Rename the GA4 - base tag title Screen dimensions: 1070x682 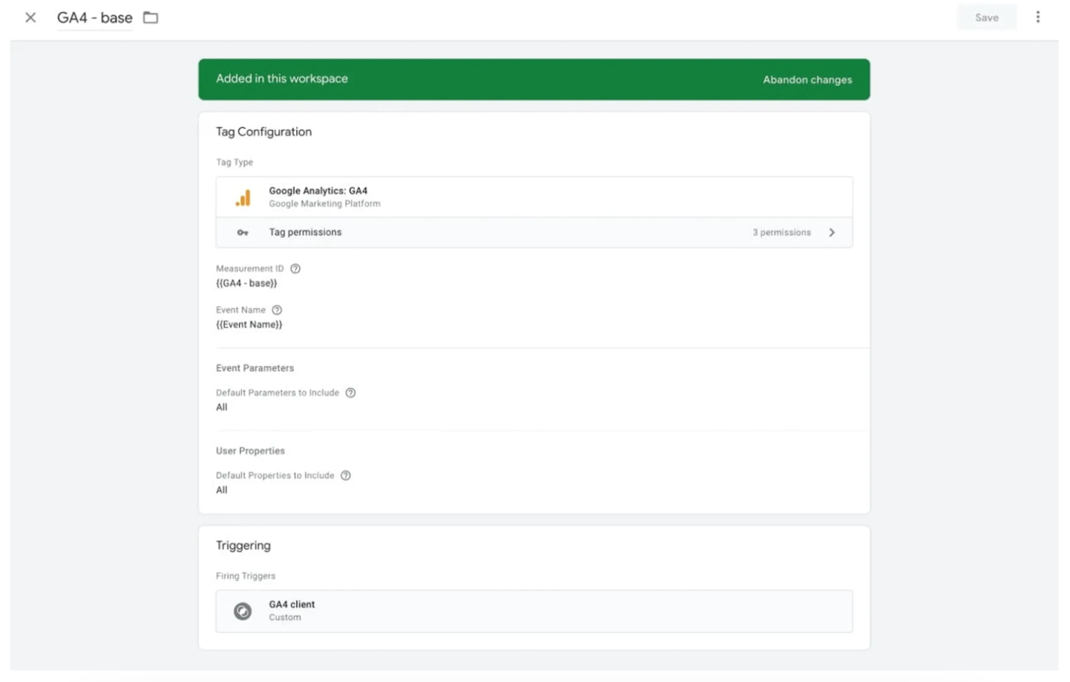(94, 17)
